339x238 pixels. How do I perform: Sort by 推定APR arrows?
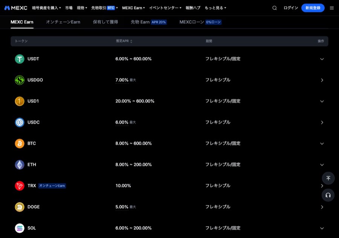coord(131,41)
